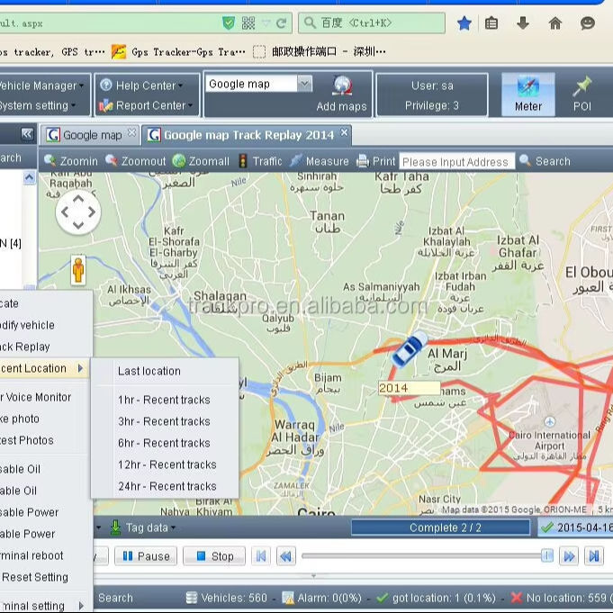613x613 pixels.
Task: Bookmark the page with the star icon
Action: [464, 23]
